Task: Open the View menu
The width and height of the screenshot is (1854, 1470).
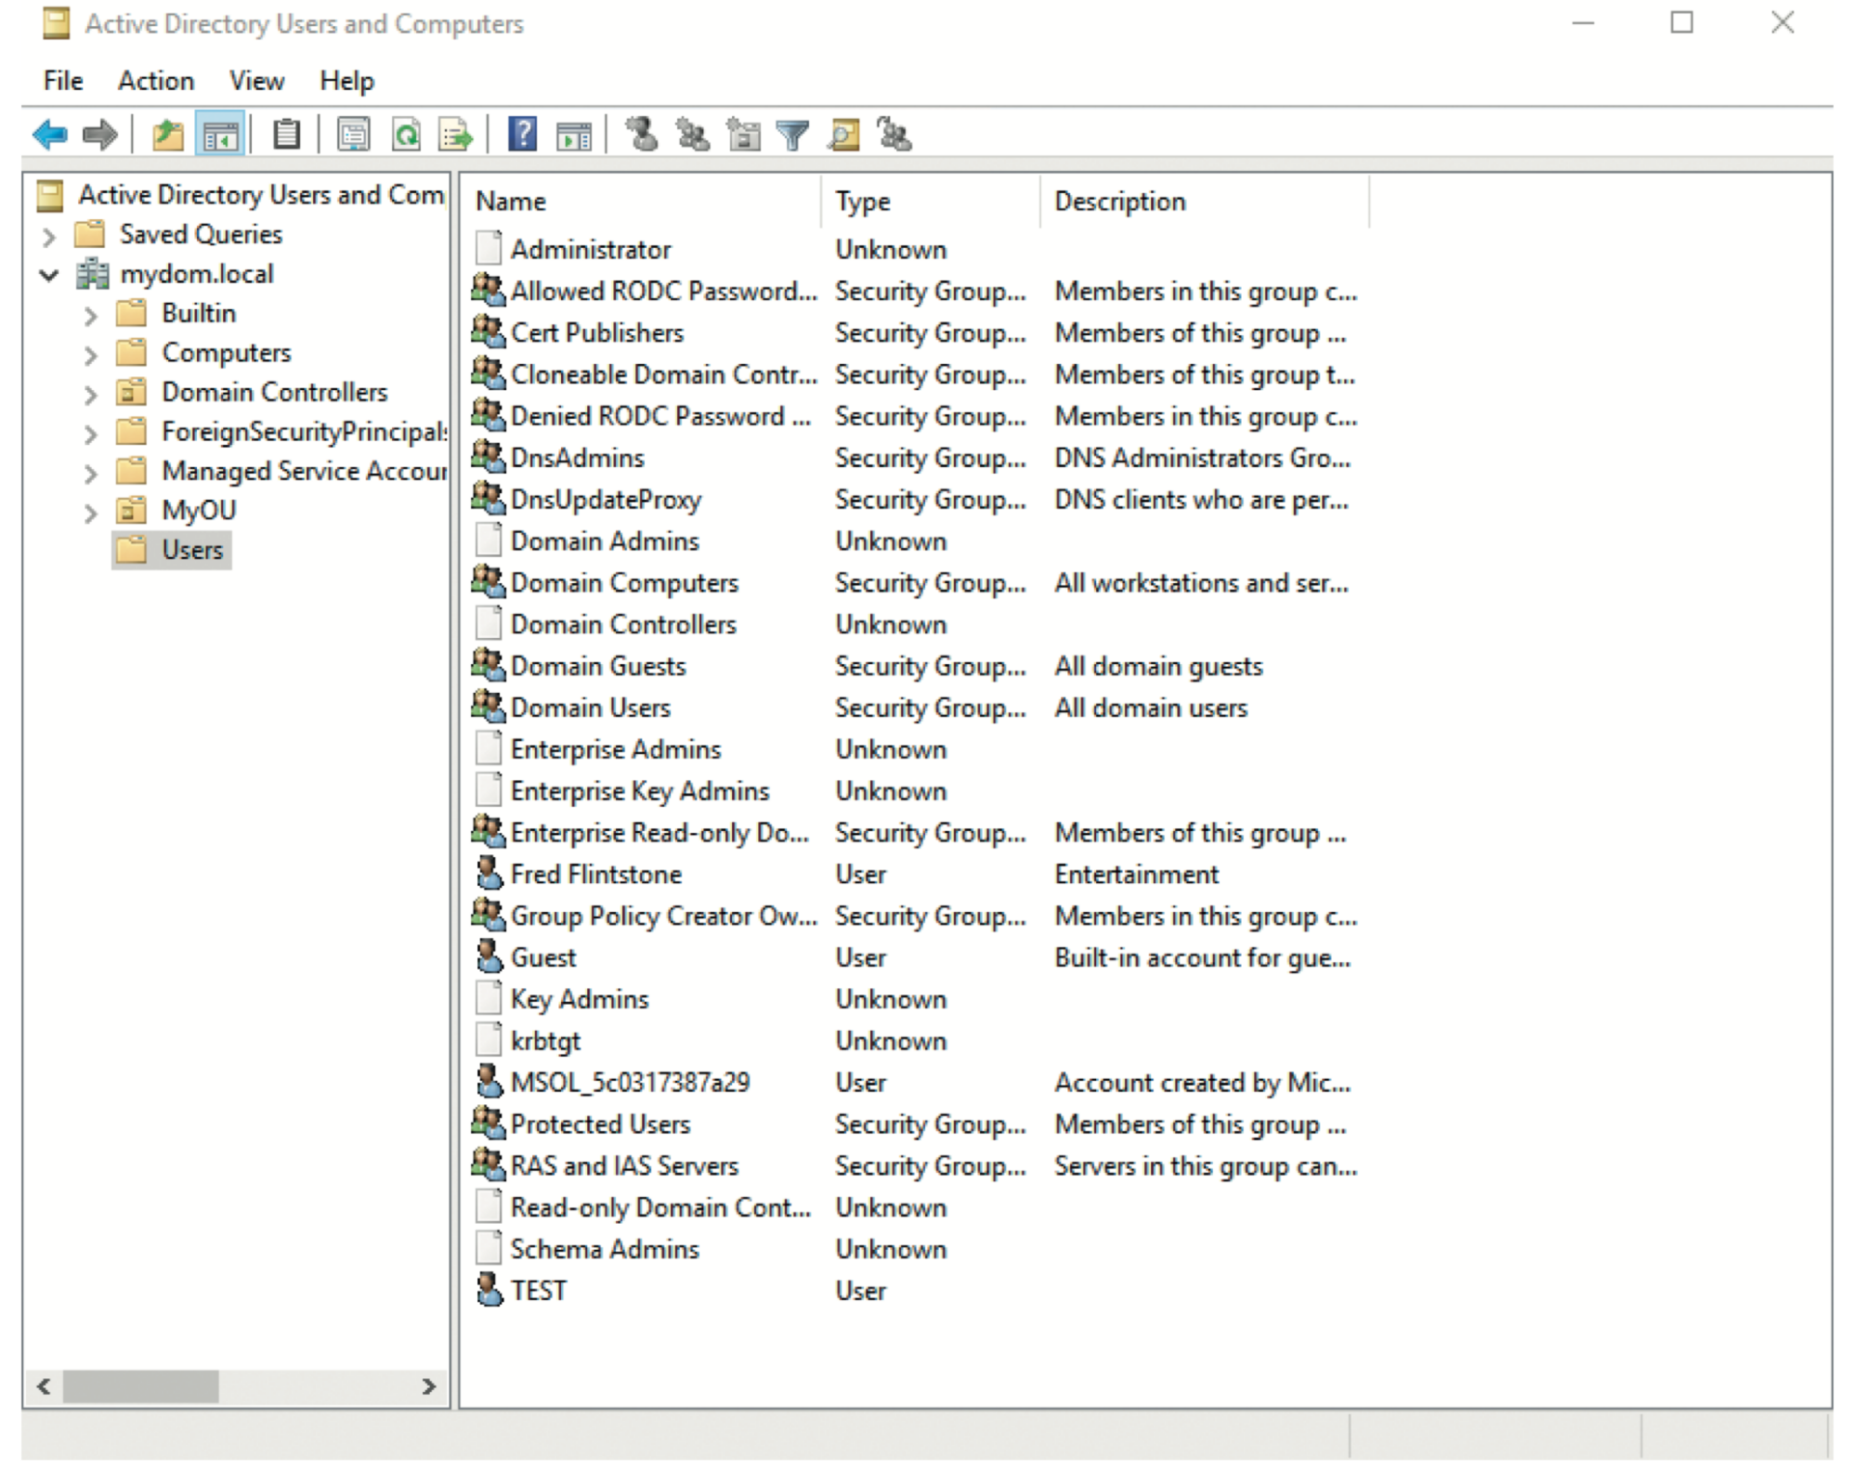Action: pyautogui.click(x=256, y=81)
